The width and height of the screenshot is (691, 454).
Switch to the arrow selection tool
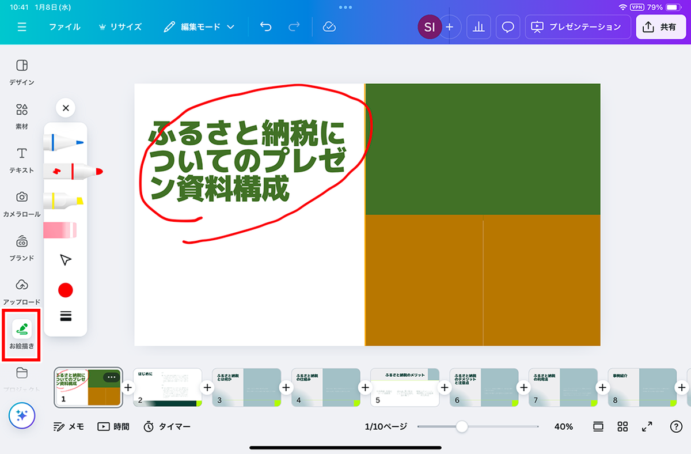coord(66,260)
